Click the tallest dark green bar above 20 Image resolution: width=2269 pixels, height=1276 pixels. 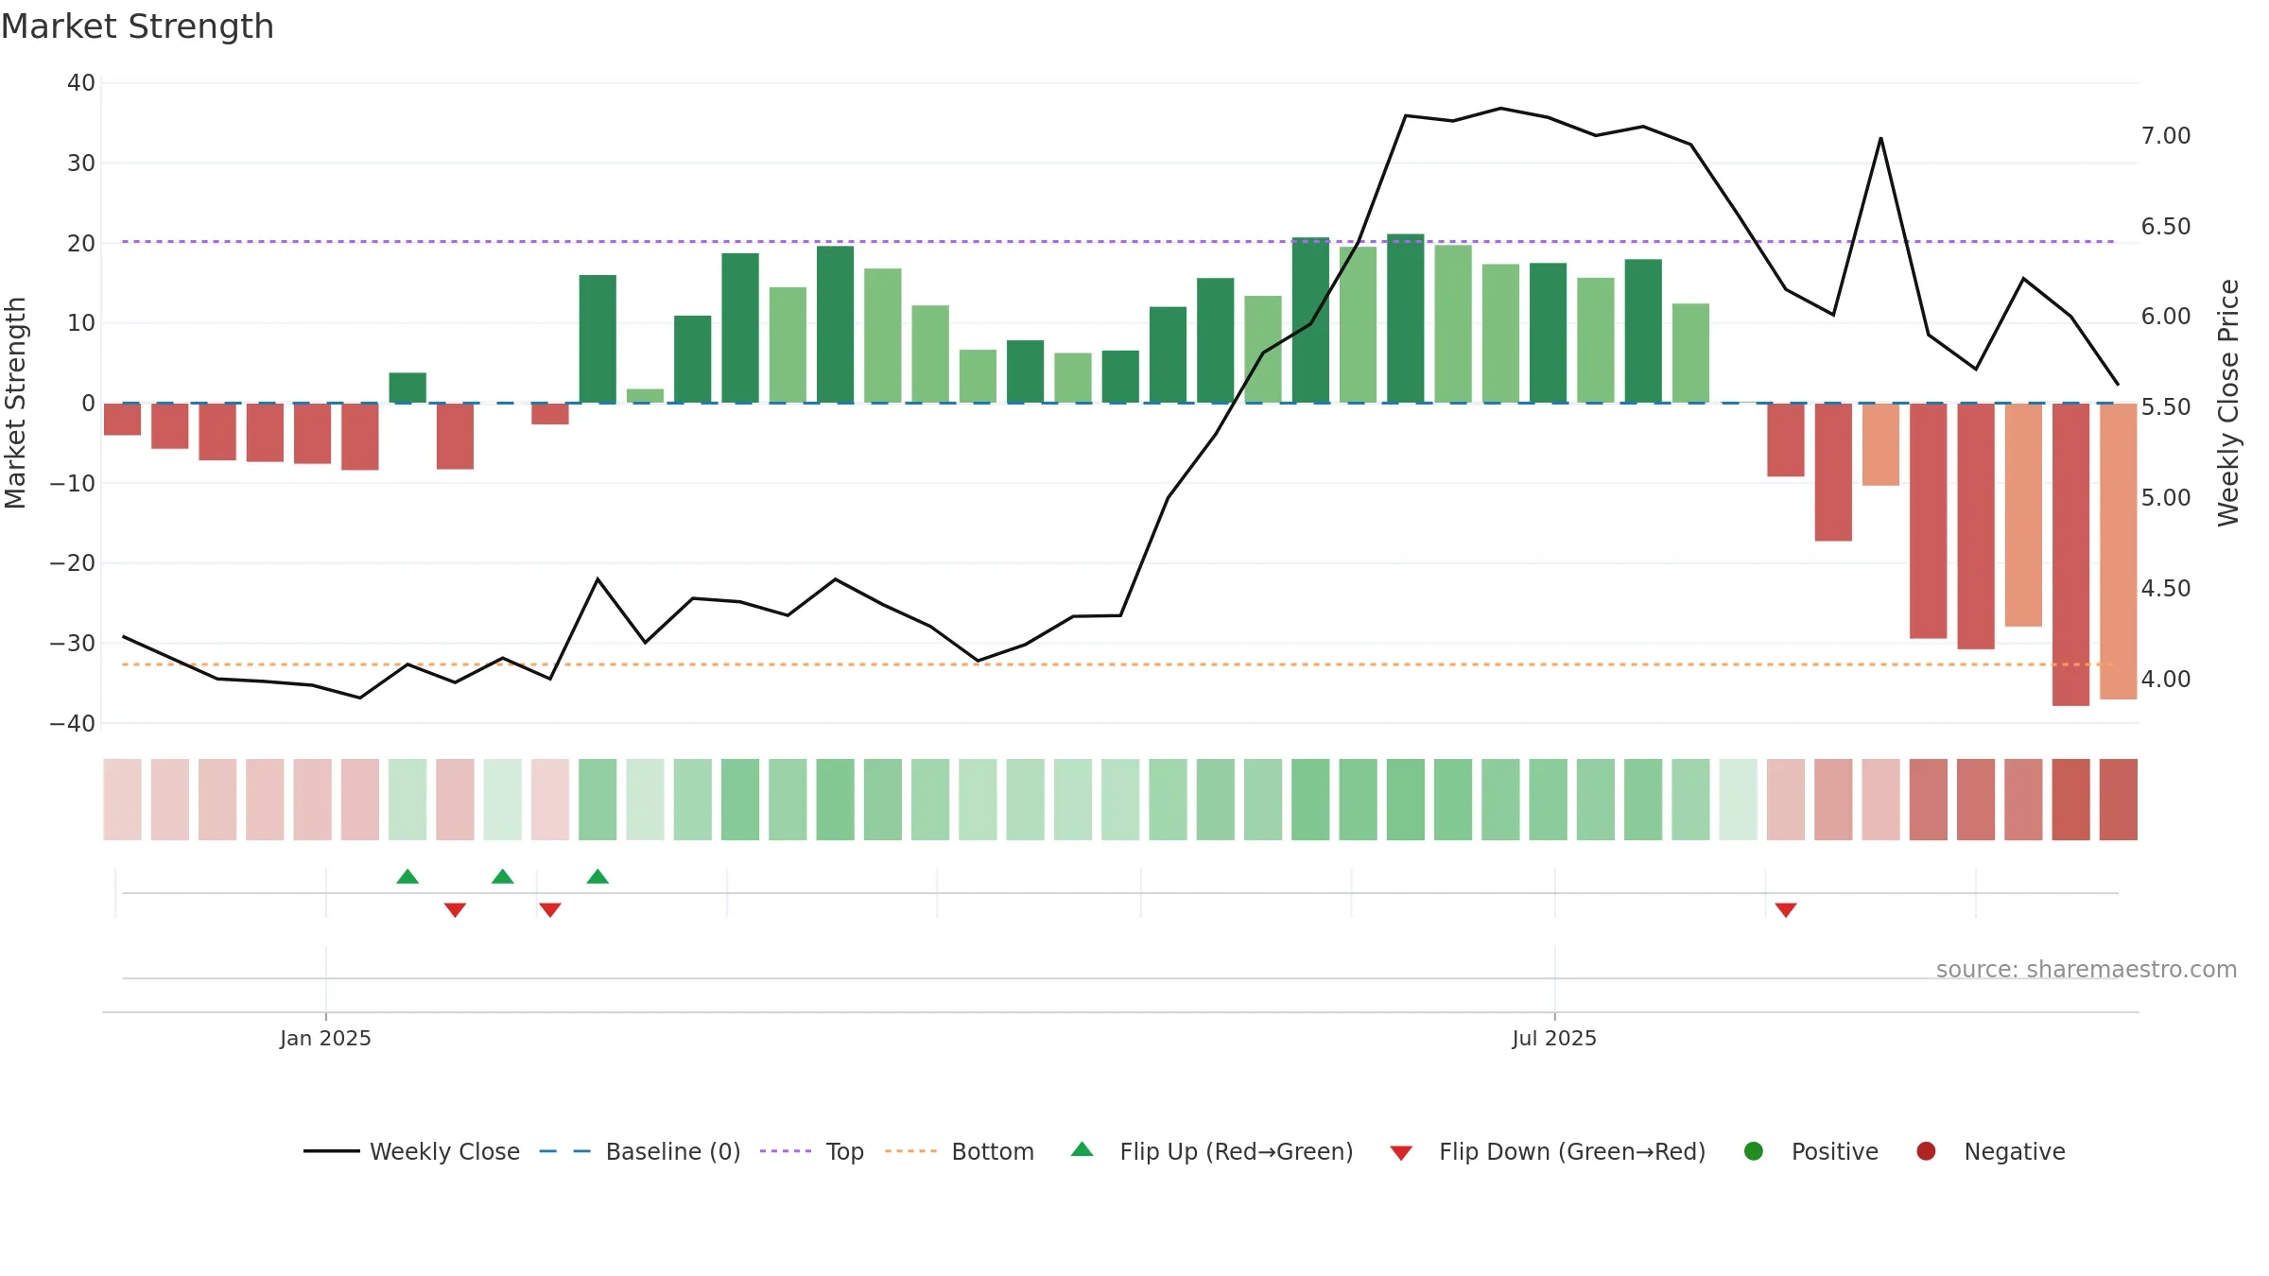click(1406, 319)
